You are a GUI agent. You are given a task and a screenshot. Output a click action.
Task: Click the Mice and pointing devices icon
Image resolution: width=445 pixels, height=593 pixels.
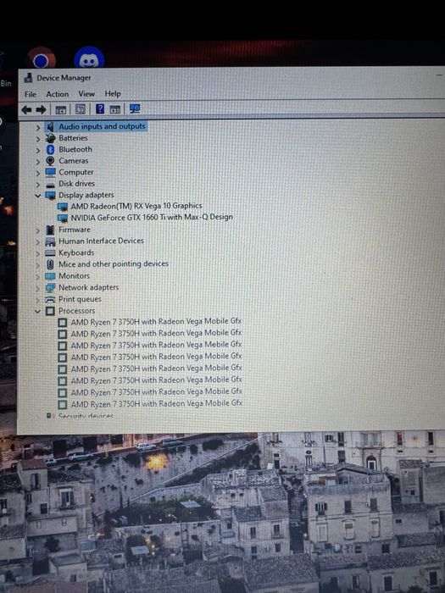[50, 264]
